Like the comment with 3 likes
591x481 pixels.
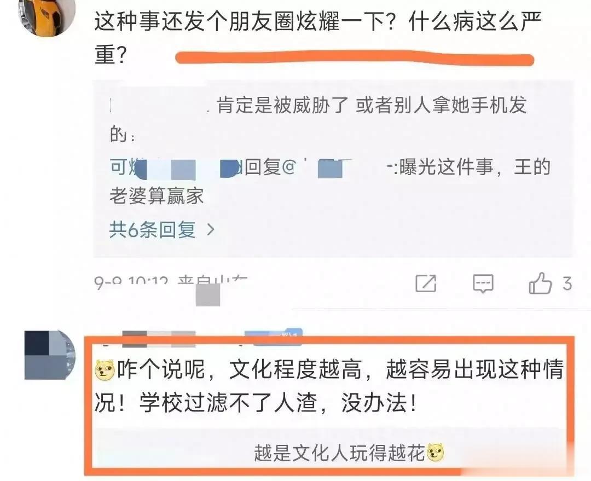coord(540,283)
